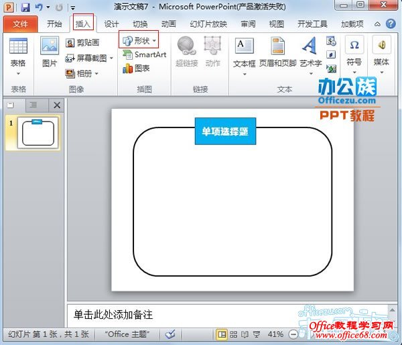Click zoom out minus on zoom slider
This screenshot has height=345, width=402.
pos(294,334)
